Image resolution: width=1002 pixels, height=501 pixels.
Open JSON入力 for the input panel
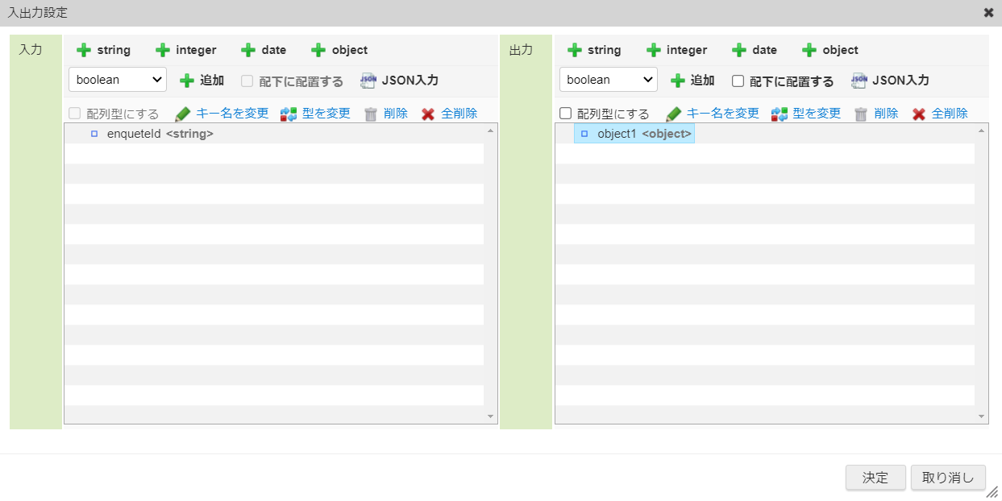pos(399,81)
